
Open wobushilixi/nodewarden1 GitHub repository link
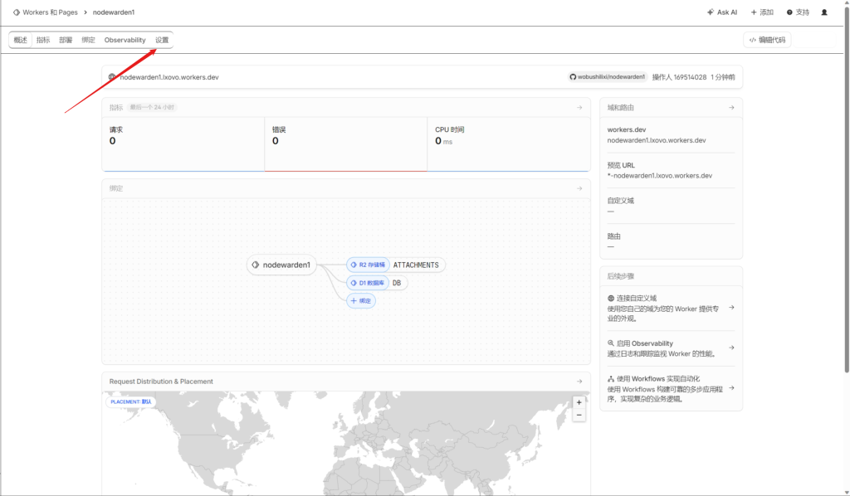click(x=607, y=77)
